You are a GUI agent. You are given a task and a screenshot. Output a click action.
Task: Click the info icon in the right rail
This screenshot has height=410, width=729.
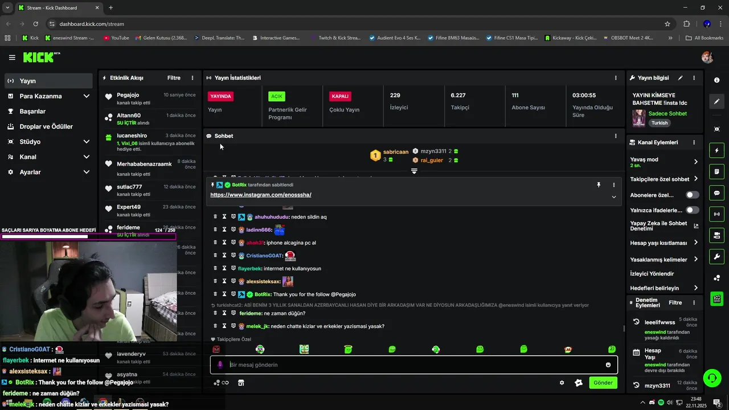(x=716, y=80)
